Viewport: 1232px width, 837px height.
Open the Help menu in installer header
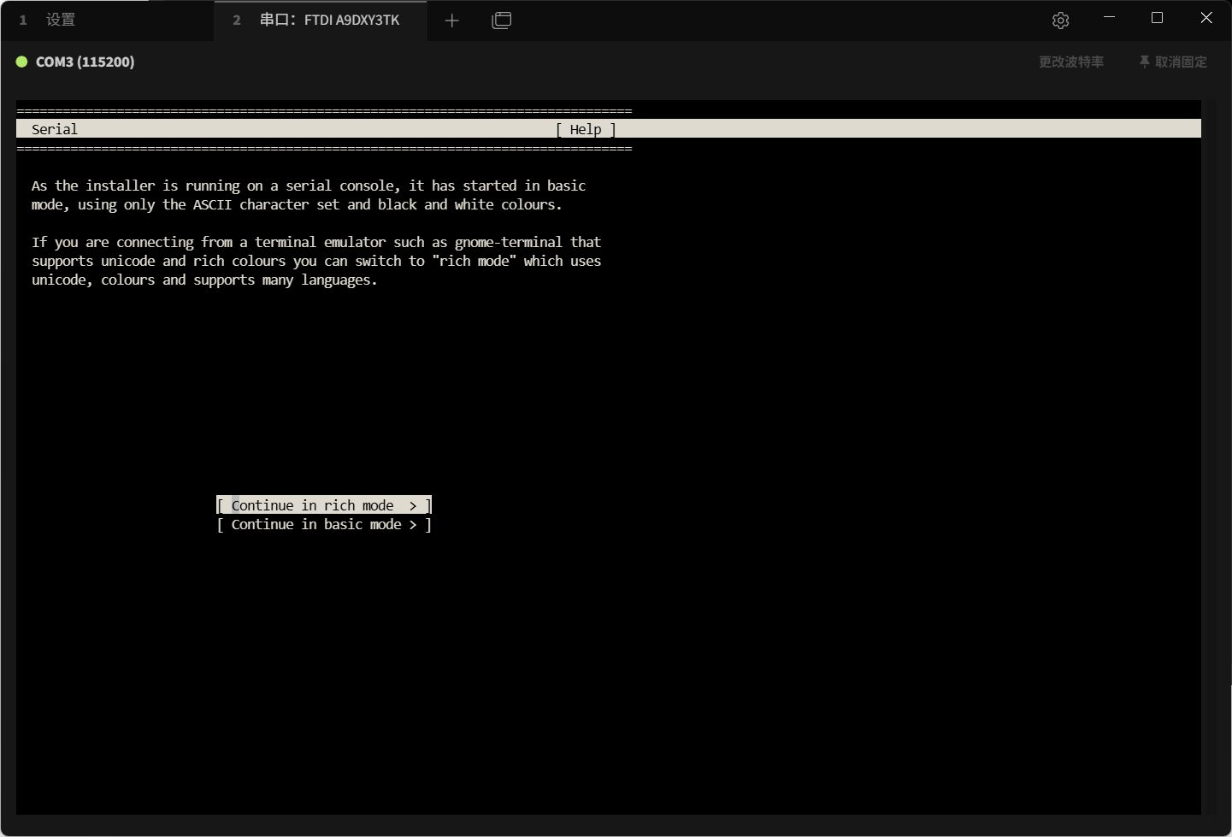[586, 129]
